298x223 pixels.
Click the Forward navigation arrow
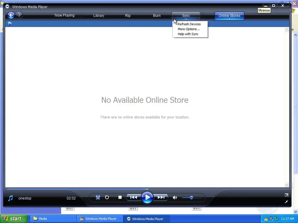click(x=19, y=15)
